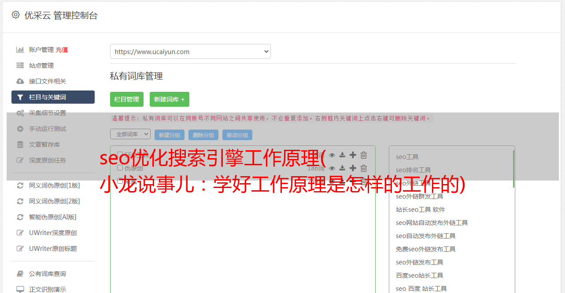
Task: Toggle eye icon of 伪原创 library
Action: click(332, 168)
